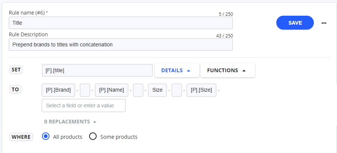337x153 pixels.
Task: Click the [P].[Brand] field chip
Action: click(x=58, y=90)
